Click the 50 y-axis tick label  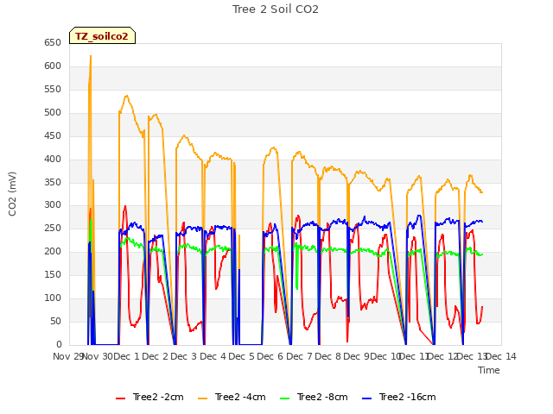(x=55, y=321)
